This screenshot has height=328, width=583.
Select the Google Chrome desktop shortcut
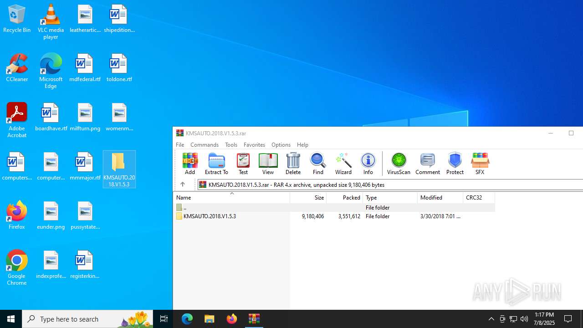[x=17, y=268]
